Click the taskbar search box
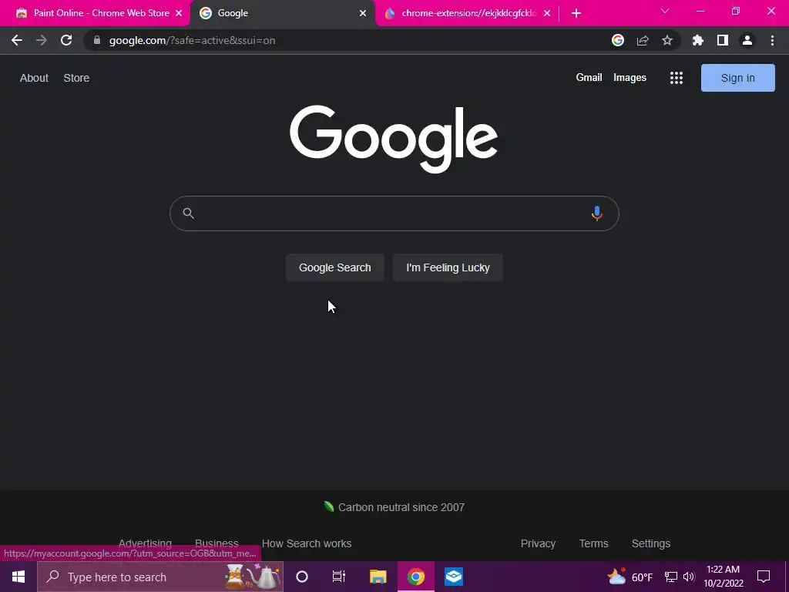Image resolution: width=789 pixels, height=592 pixels. tap(160, 577)
